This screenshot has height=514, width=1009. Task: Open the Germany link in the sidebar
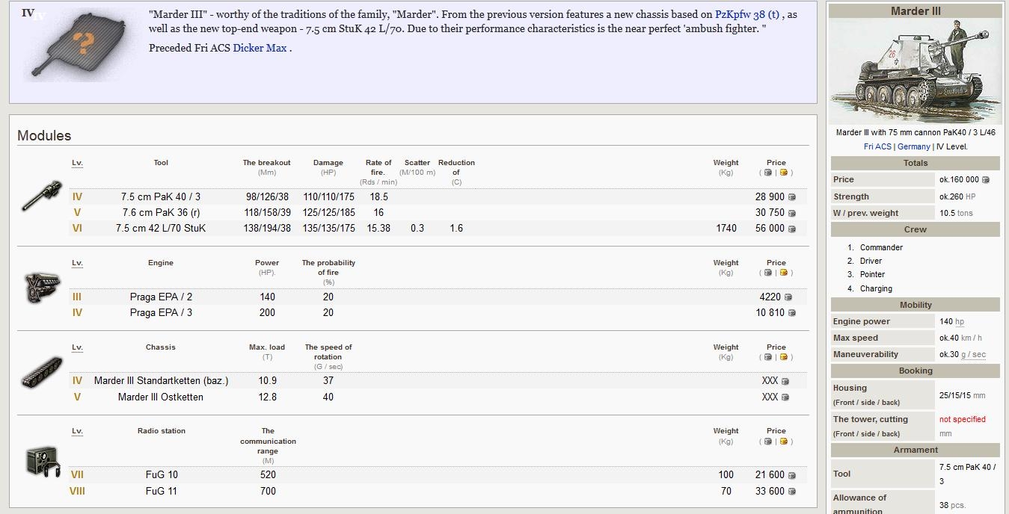click(913, 146)
